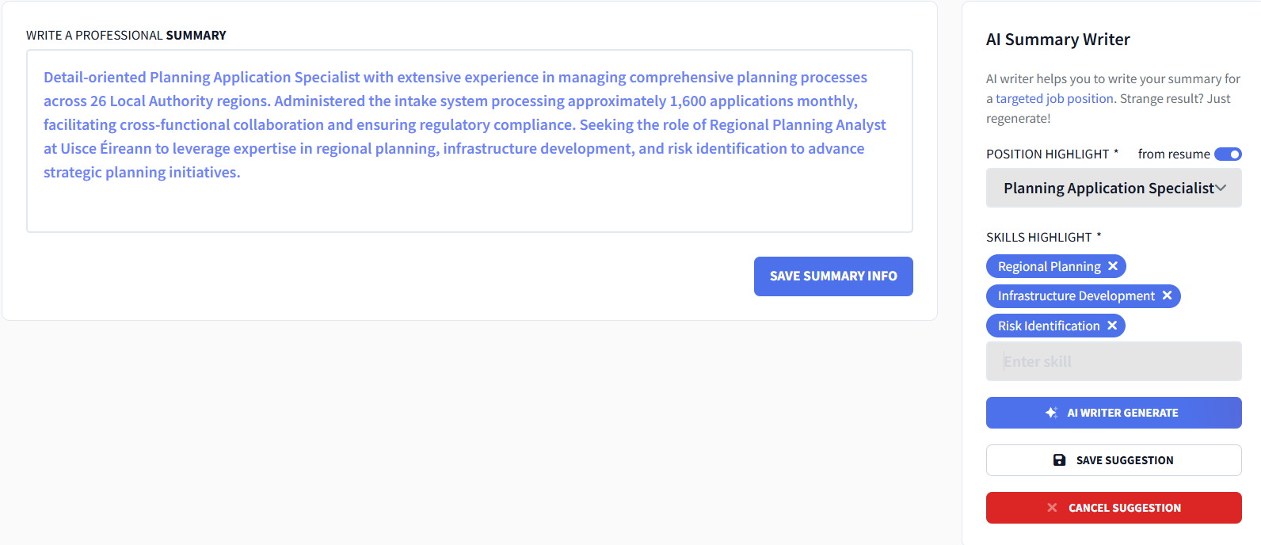
Task: Click the save disk icon beside Save Suggestion
Action: [x=1060, y=459]
